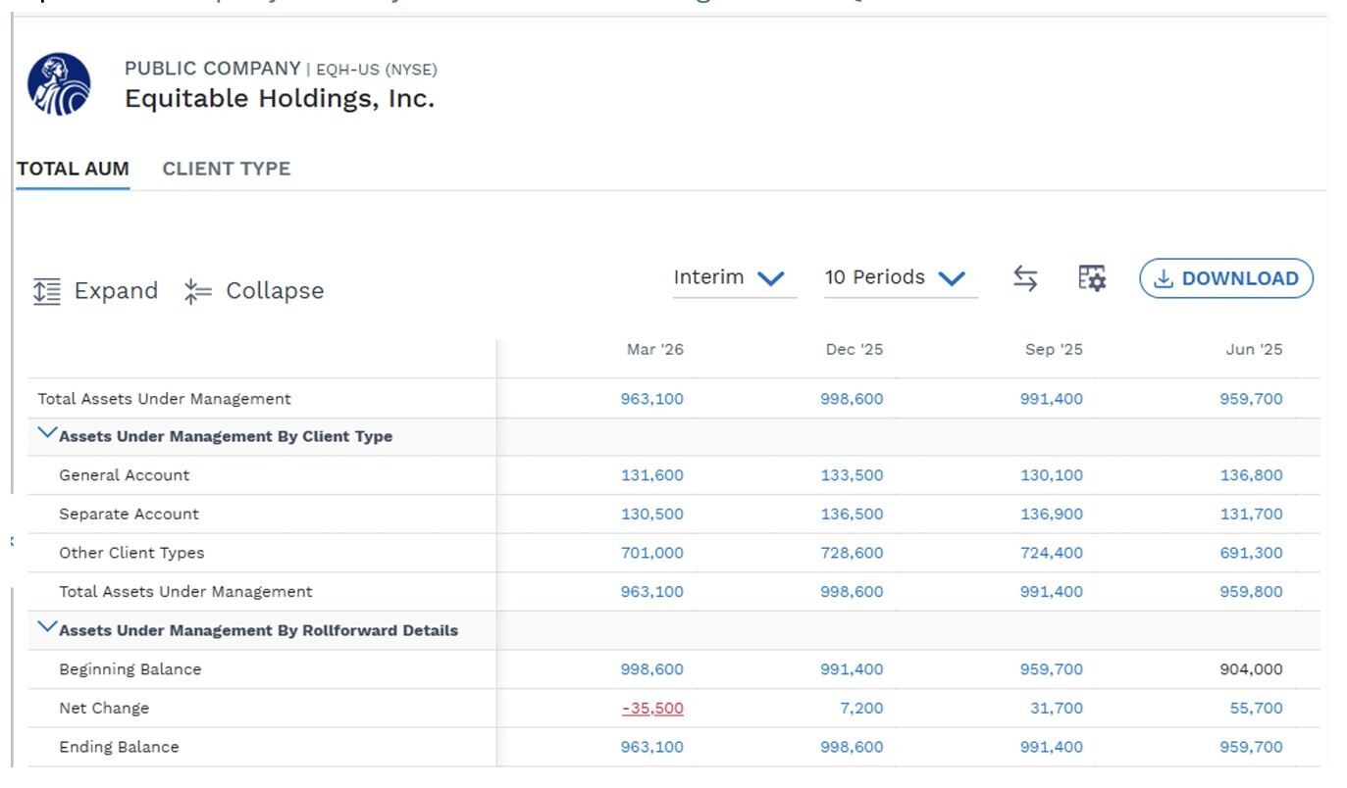Viewport: 1347px width, 788px height.
Task: Click Mar '26 Ending Balance value 963,100
Action: [x=652, y=747]
